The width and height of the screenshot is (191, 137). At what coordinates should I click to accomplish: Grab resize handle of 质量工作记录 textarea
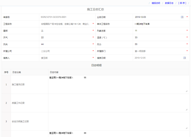coord(187,110)
